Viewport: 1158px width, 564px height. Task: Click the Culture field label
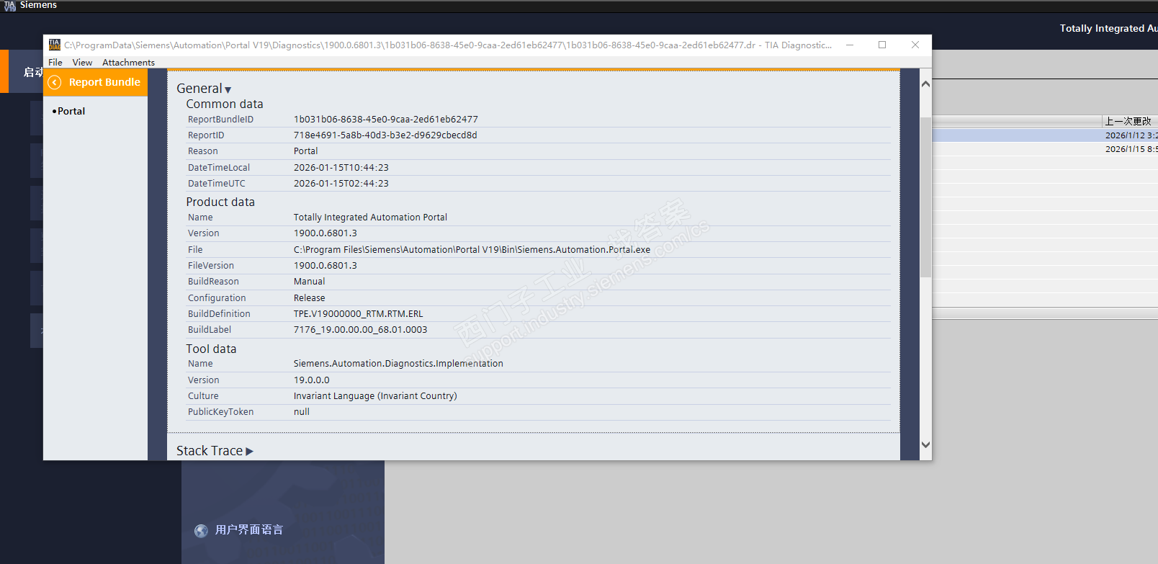click(x=203, y=396)
